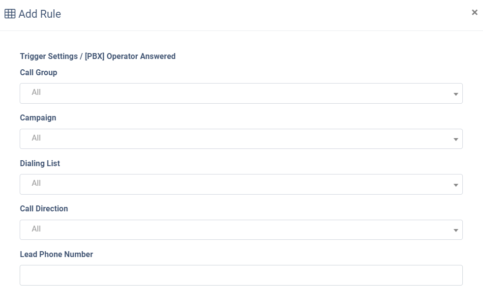Click the All placeholder in Campaign
The image size is (483, 289).
coord(36,138)
